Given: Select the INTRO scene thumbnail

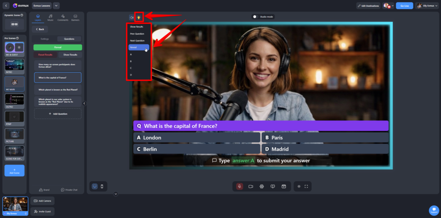Looking at the screenshot, I should (x=14, y=65).
